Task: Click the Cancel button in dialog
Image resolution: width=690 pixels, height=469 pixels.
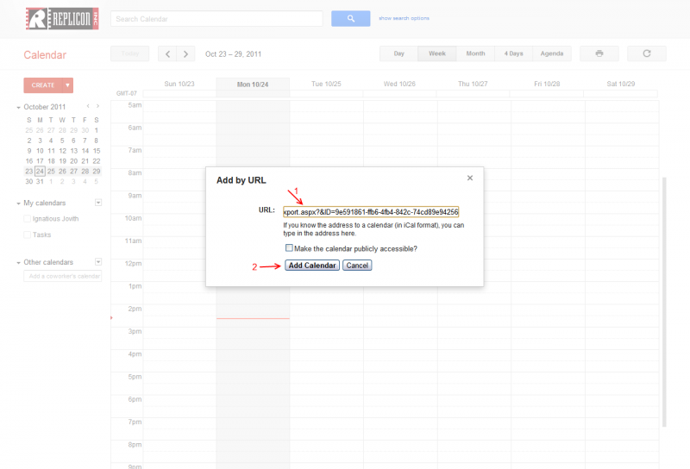Action: point(357,266)
